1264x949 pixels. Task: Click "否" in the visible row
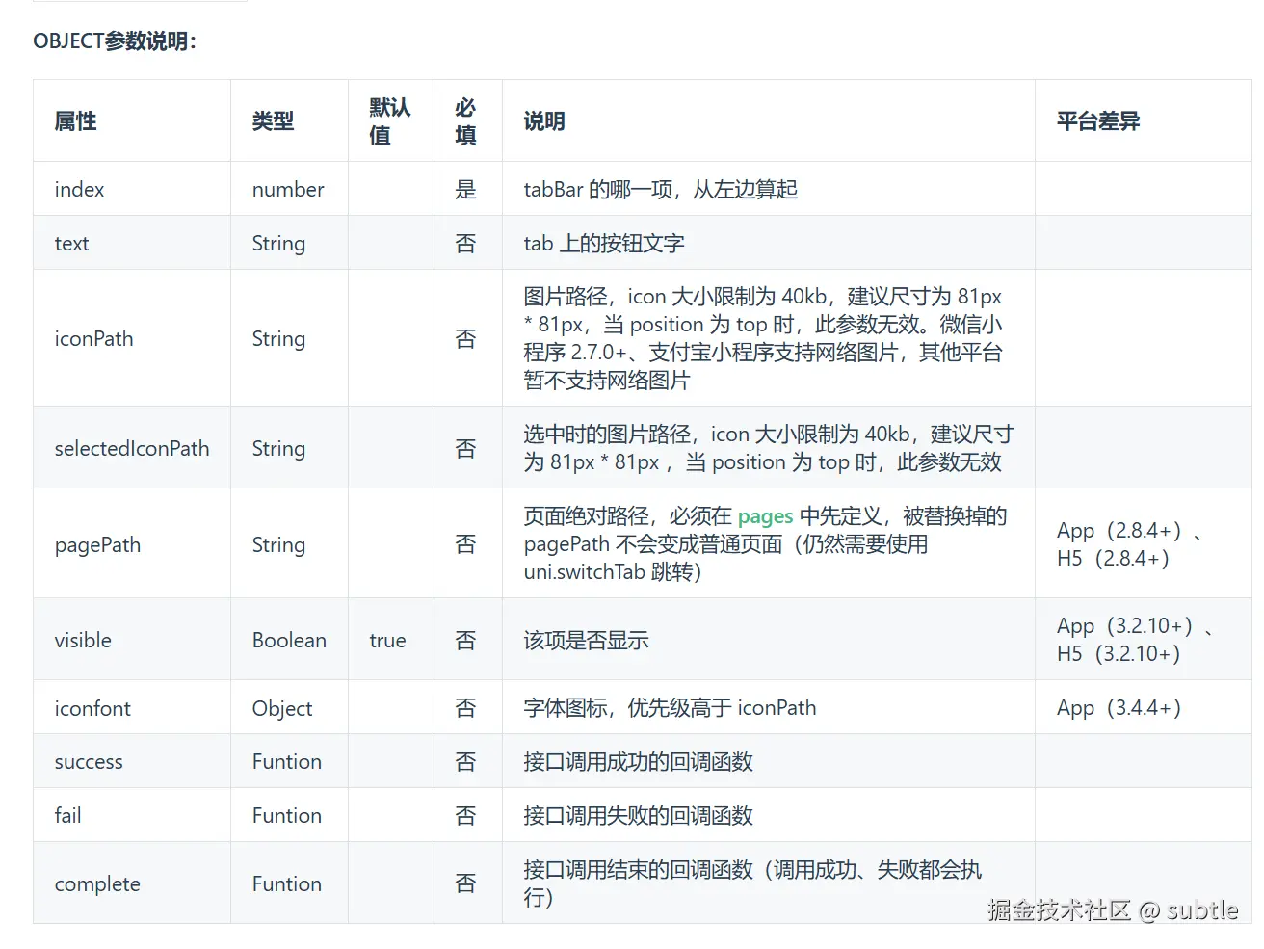[x=466, y=641]
